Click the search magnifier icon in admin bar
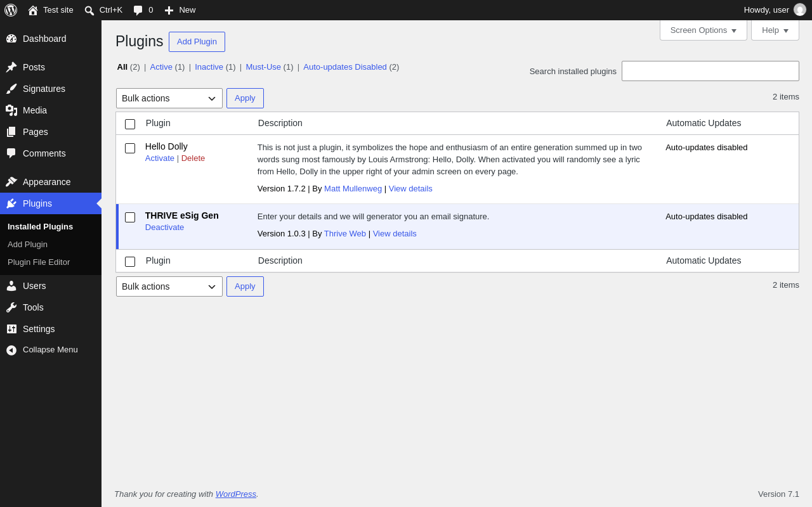 click(x=89, y=10)
